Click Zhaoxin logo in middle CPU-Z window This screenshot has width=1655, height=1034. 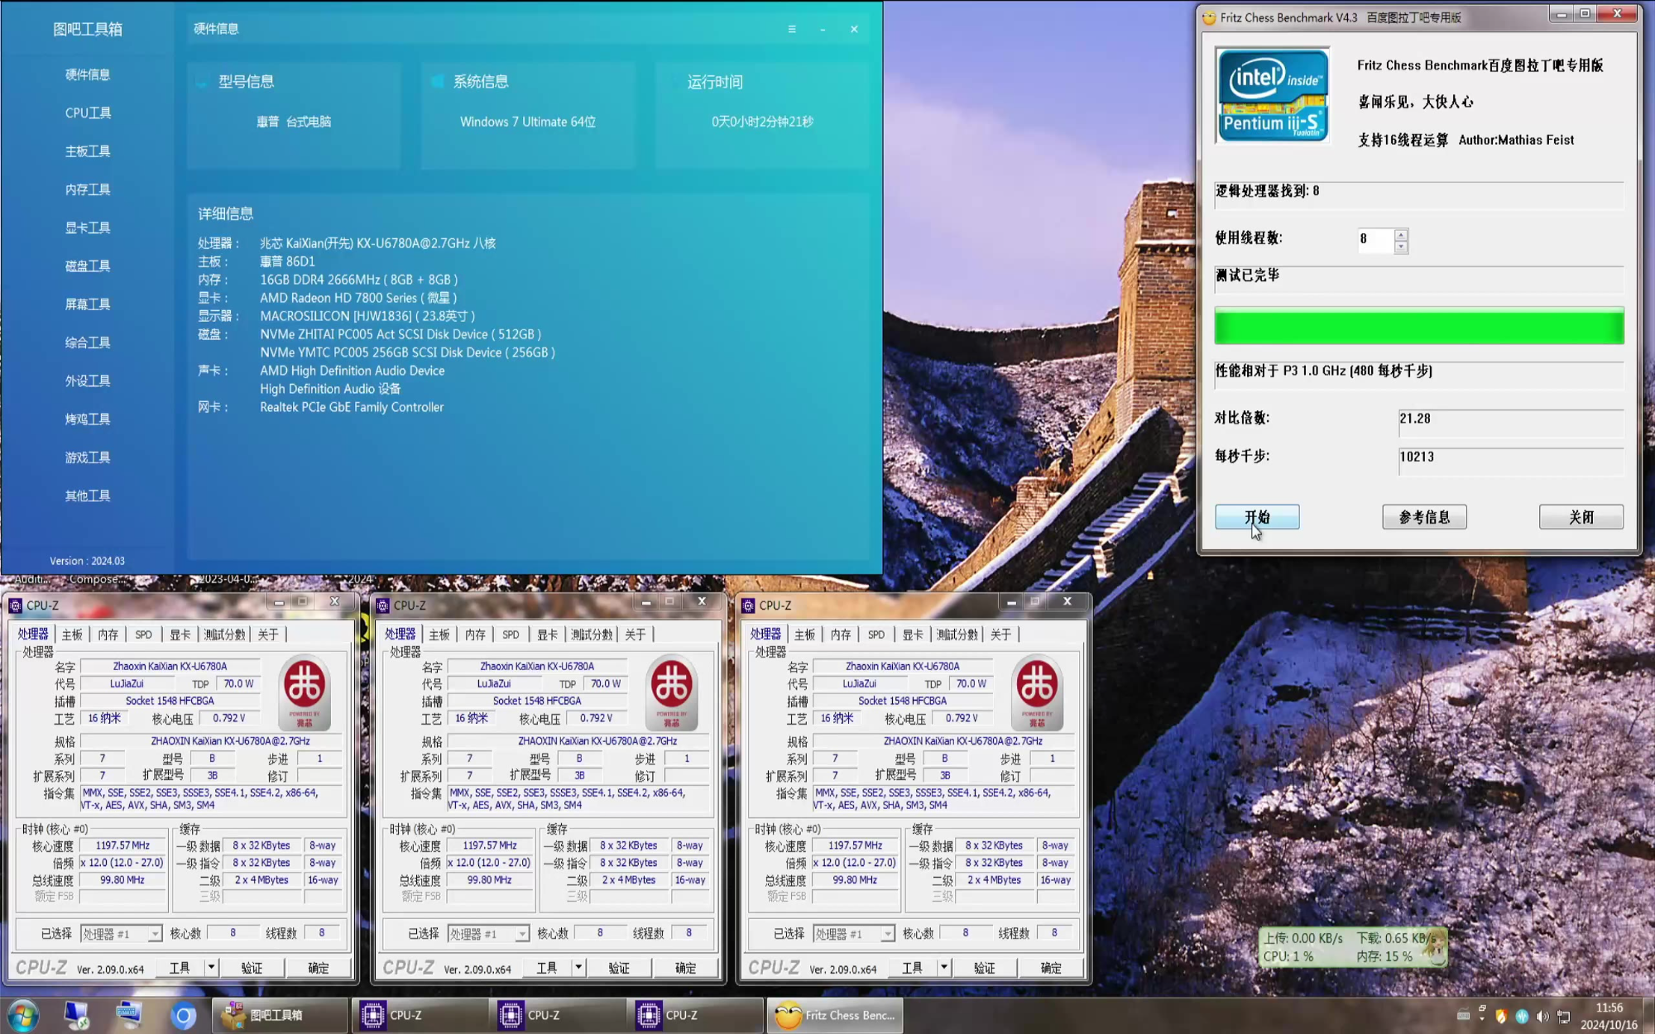671,692
